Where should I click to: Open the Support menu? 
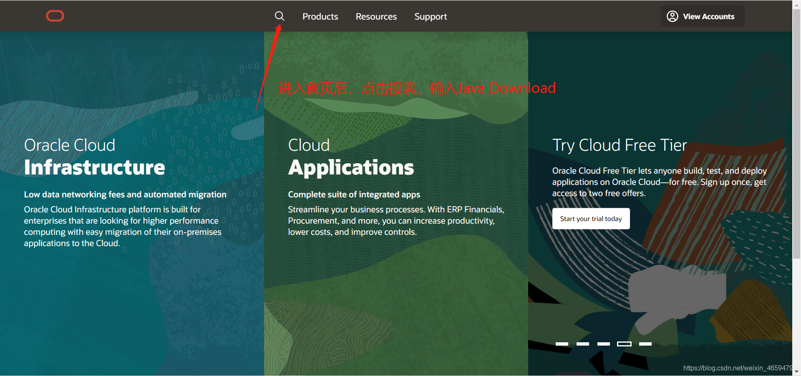[x=431, y=17]
